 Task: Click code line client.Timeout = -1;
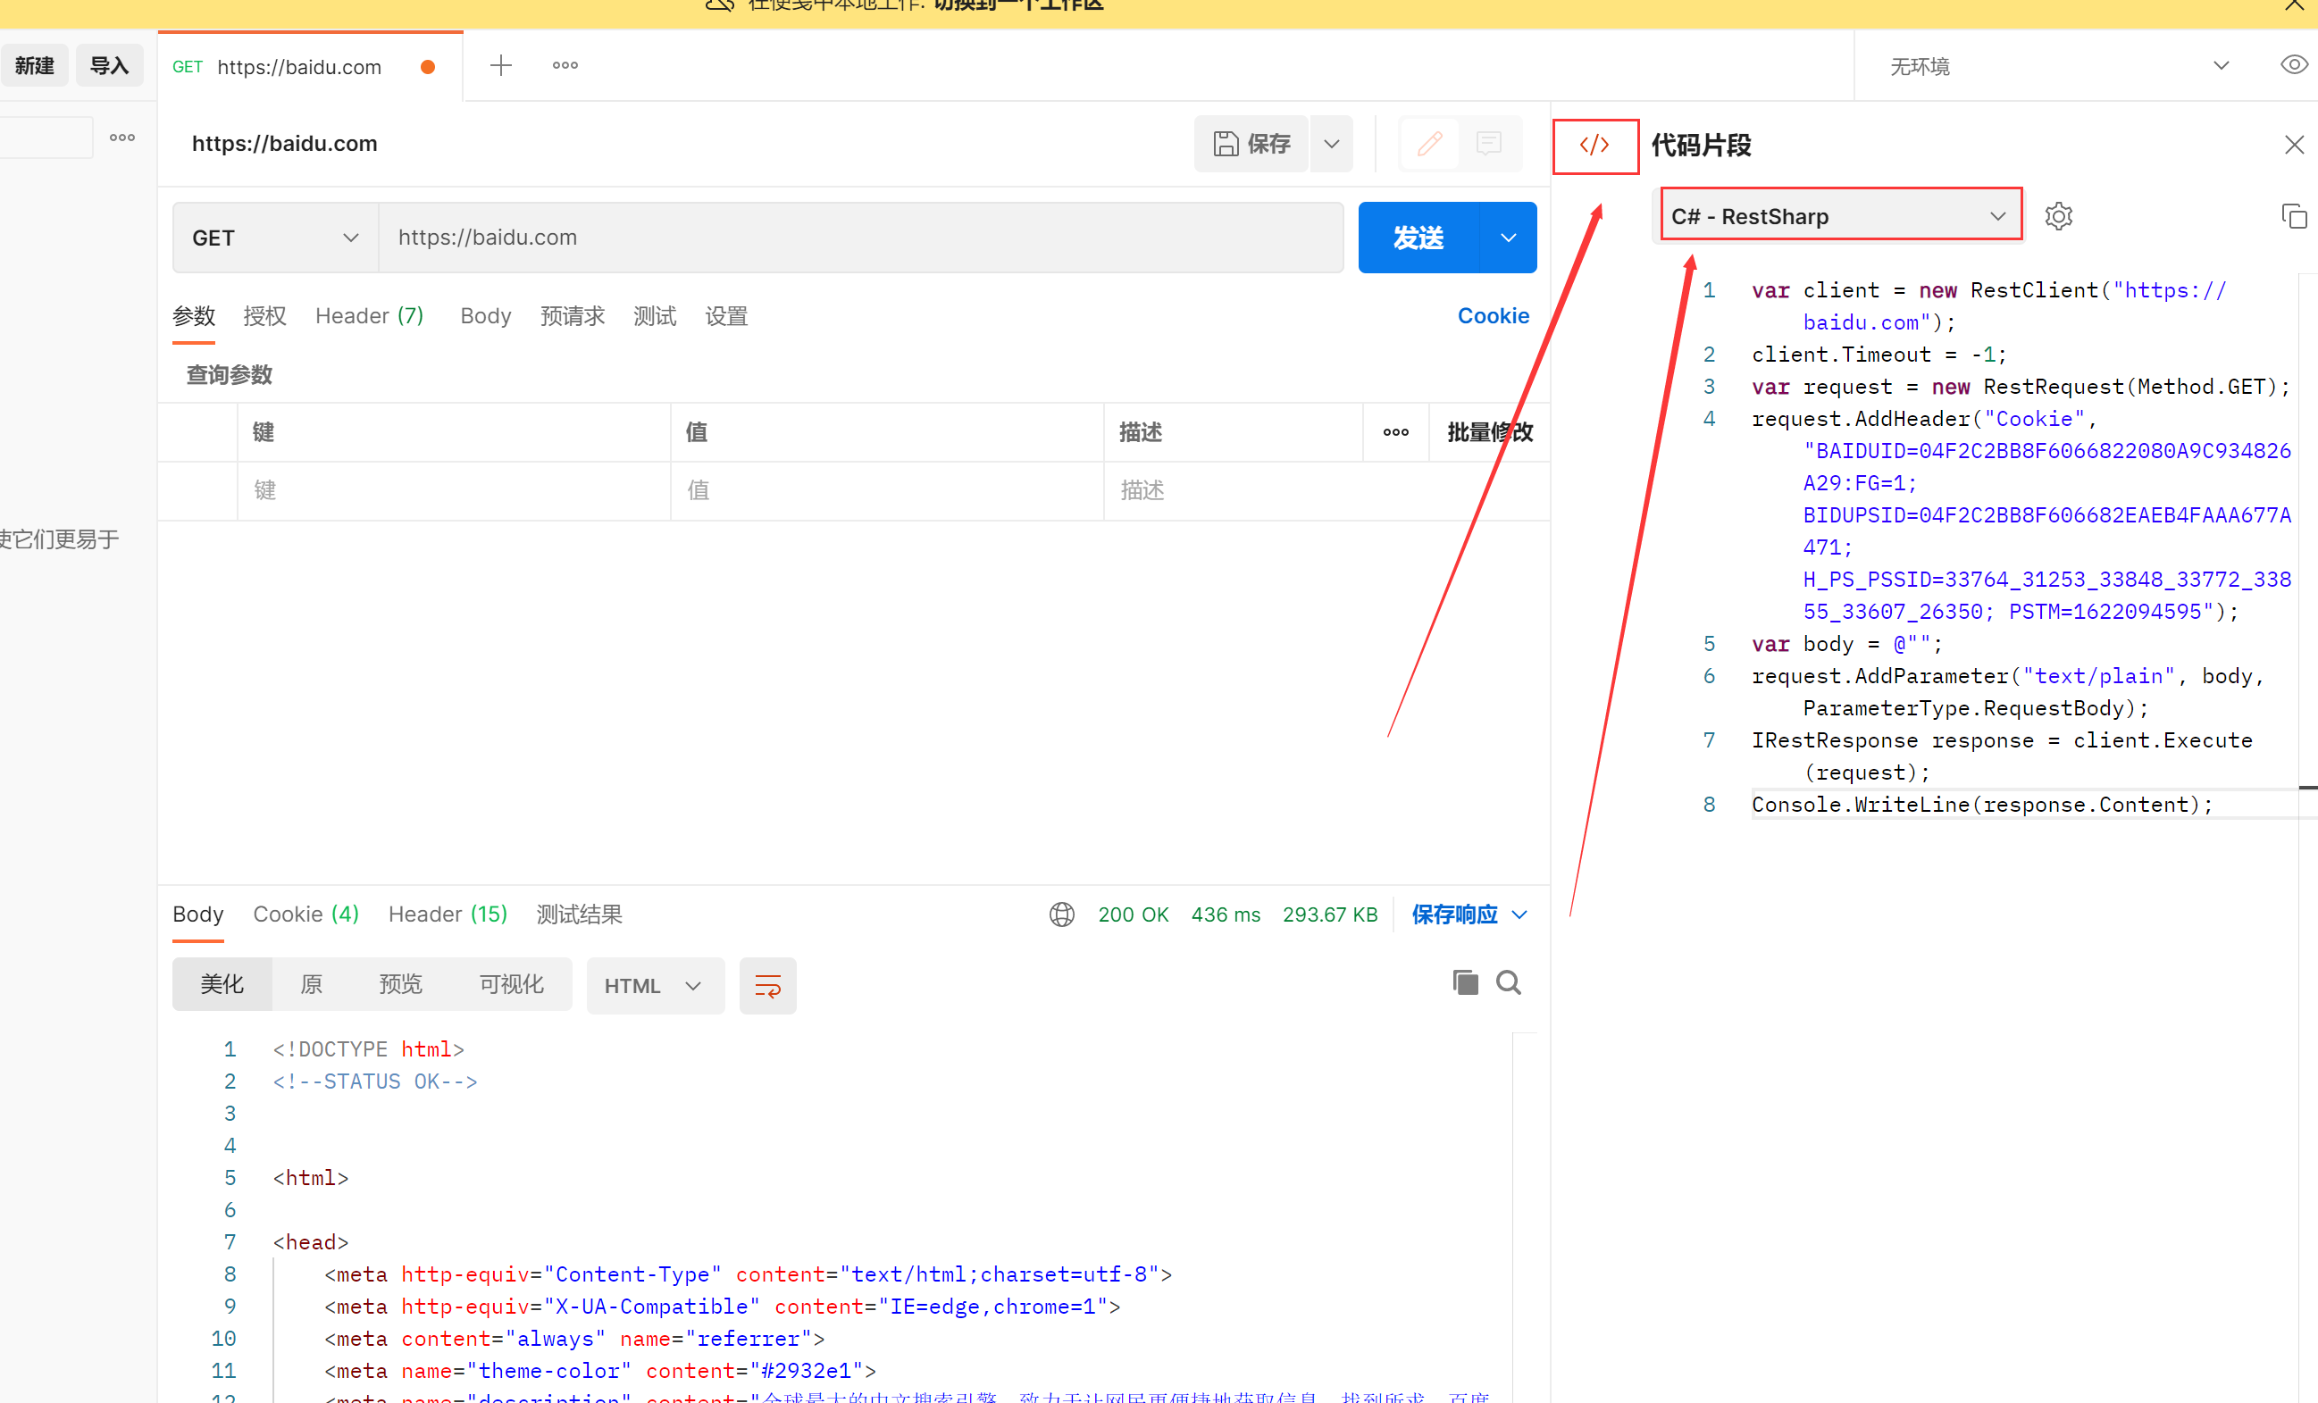pyautogui.click(x=1879, y=355)
